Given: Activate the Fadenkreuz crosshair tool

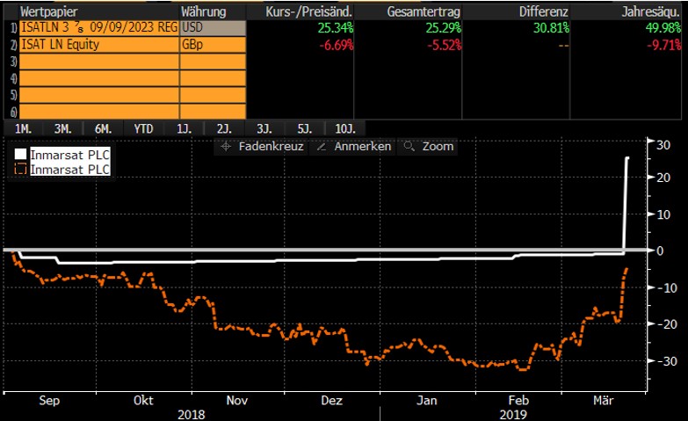Looking at the screenshot, I should pyautogui.click(x=263, y=147).
